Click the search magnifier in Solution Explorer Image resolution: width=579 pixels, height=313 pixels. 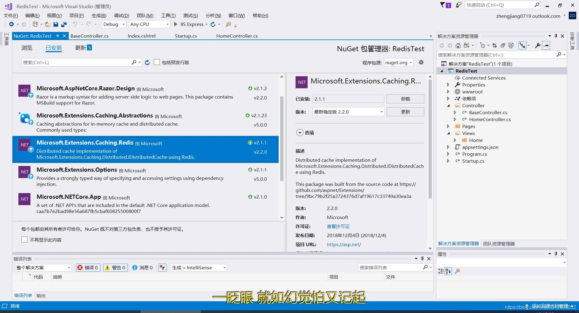click(x=559, y=55)
